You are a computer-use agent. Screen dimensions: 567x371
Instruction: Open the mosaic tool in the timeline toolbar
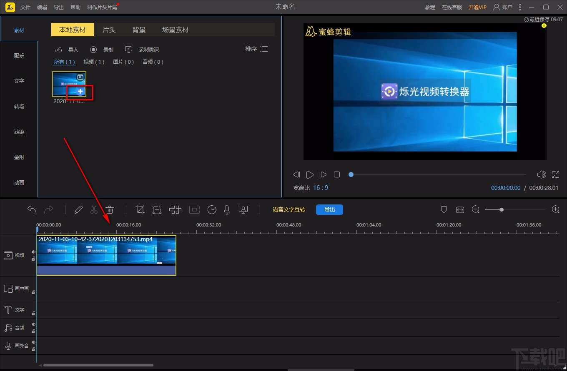tap(175, 210)
